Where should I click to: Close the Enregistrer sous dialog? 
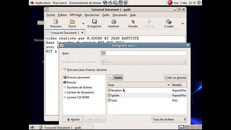pos(188,45)
